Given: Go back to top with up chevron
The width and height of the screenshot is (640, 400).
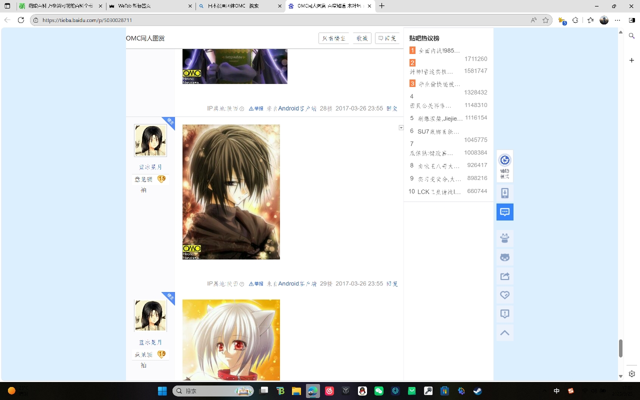Looking at the screenshot, I should pos(504,333).
